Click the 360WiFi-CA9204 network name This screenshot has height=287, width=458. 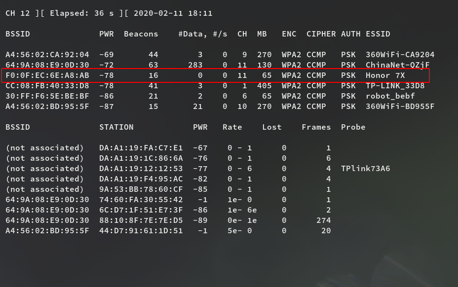(400, 55)
